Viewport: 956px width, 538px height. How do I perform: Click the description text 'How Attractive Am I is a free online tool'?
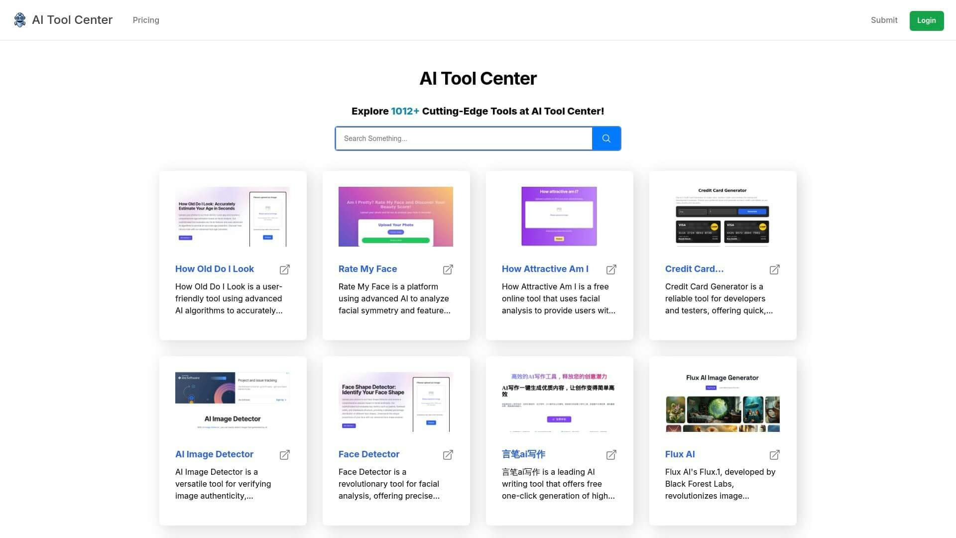pos(559,298)
